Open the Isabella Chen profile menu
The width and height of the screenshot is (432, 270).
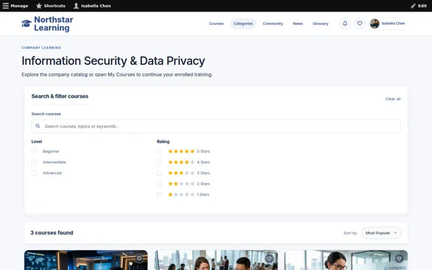[388, 23]
